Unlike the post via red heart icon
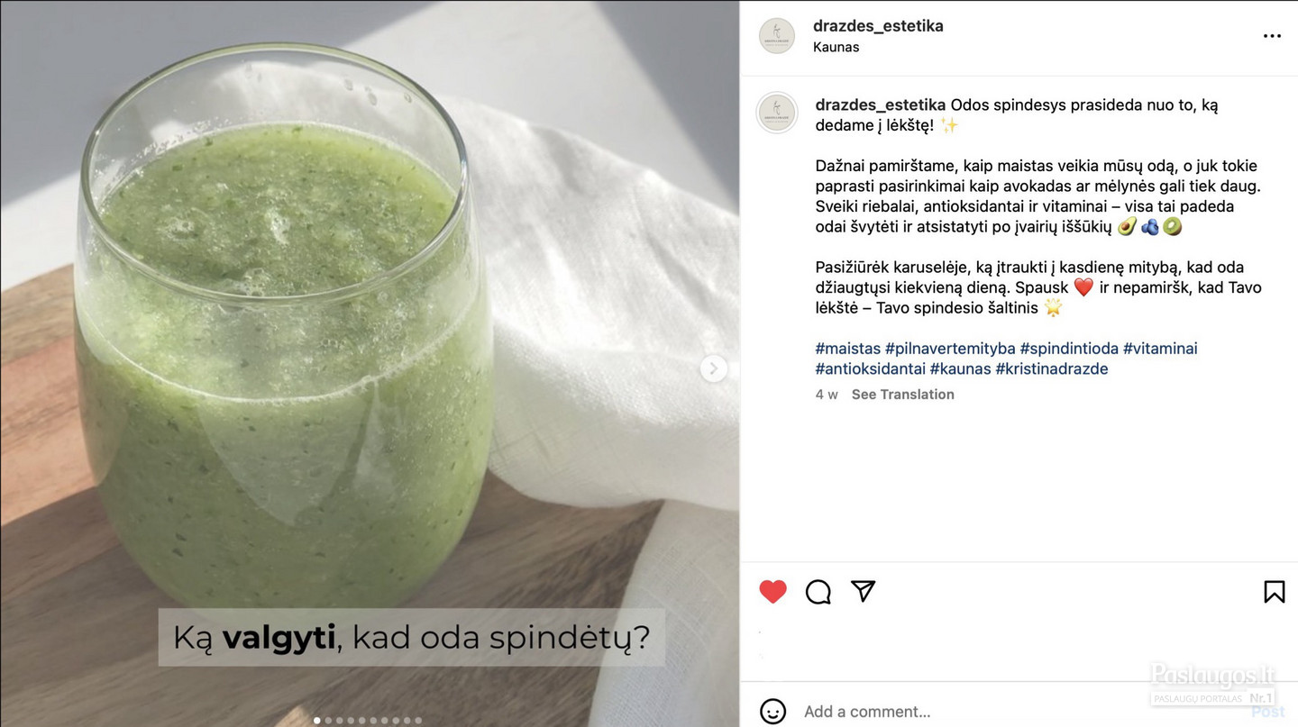 point(772,592)
